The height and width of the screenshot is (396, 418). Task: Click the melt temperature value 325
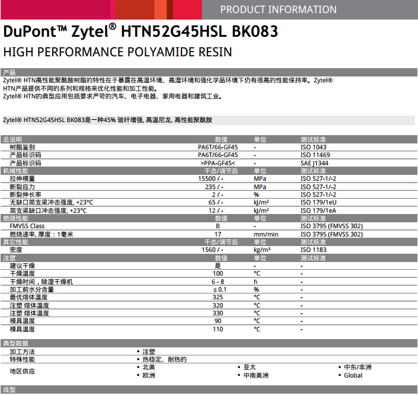pos(218,297)
